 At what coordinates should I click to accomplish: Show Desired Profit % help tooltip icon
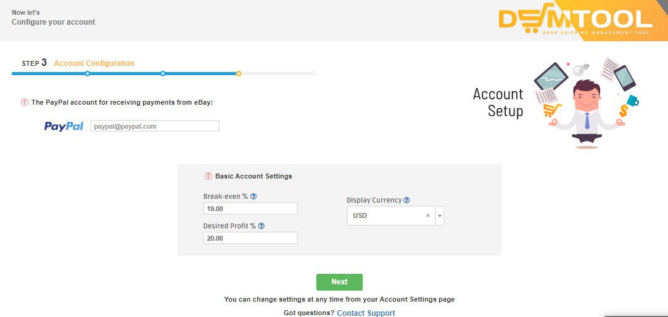262,226
